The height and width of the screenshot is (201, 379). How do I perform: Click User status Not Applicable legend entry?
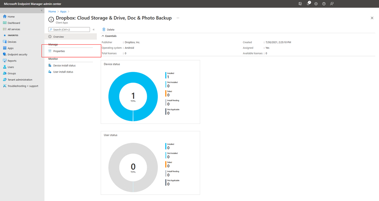(x=172, y=182)
